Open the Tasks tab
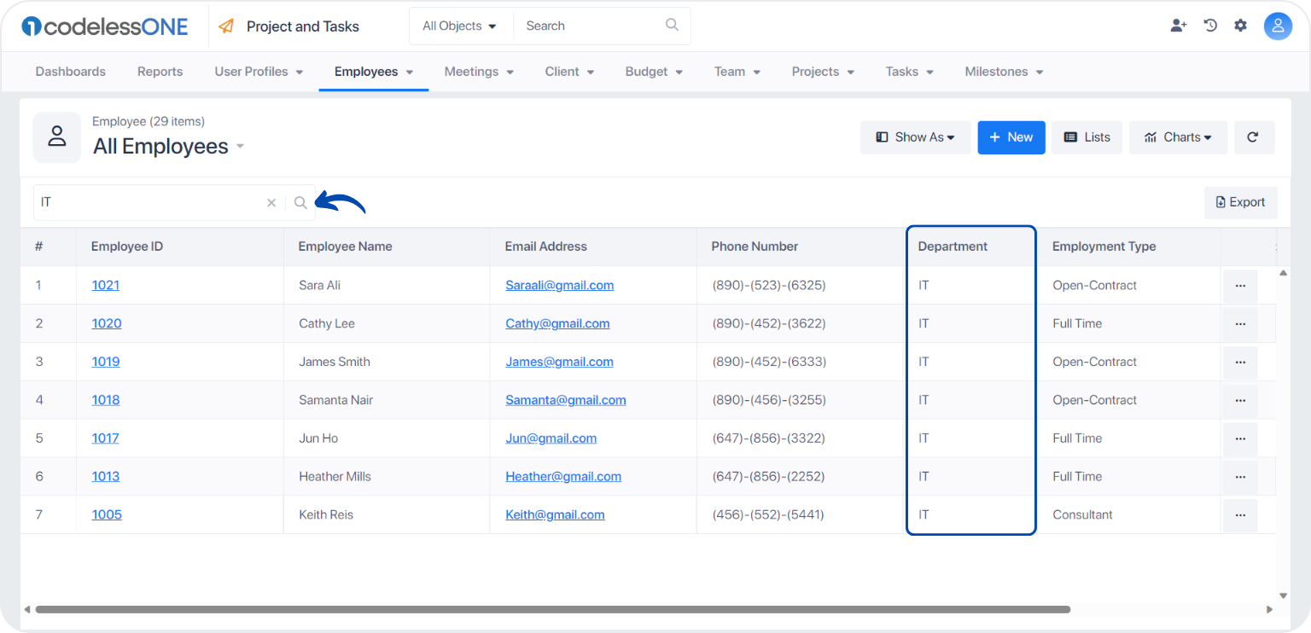This screenshot has width=1311, height=633. pyautogui.click(x=910, y=72)
